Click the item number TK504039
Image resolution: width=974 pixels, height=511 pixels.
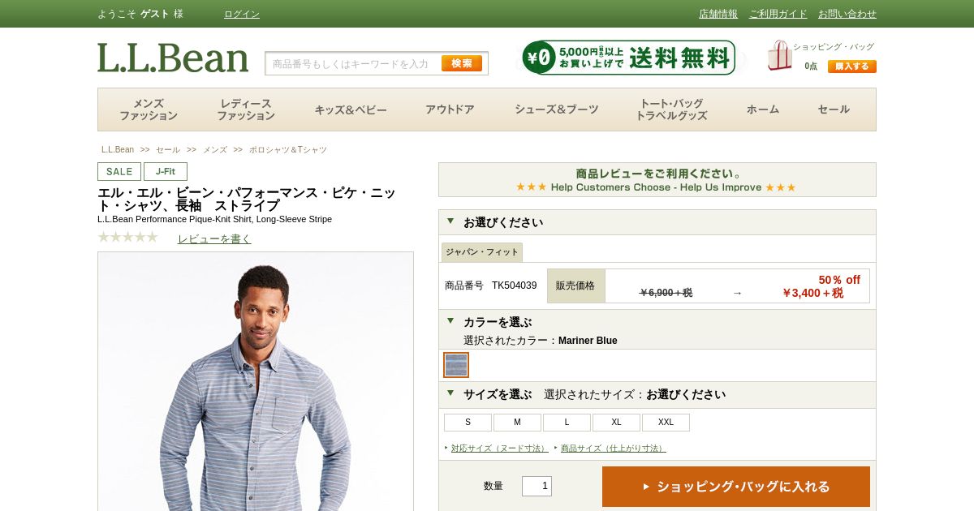point(514,286)
